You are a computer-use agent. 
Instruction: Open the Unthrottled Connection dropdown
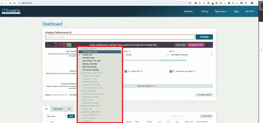[191, 55]
